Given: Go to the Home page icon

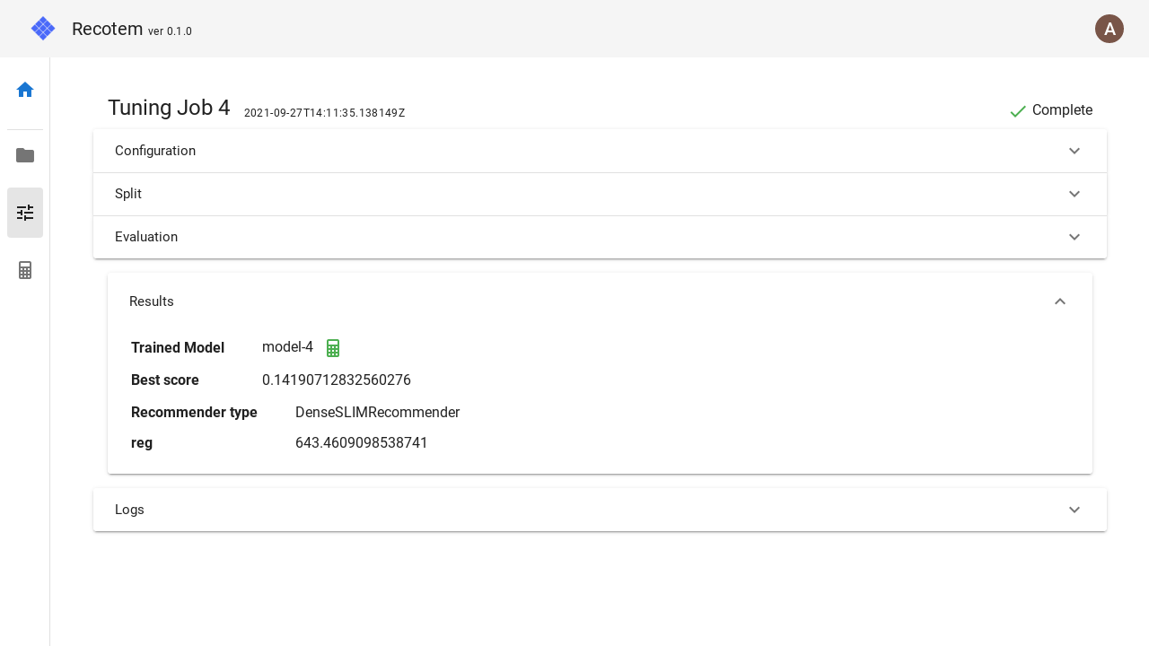Looking at the screenshot, I should (x=25, y=90).
